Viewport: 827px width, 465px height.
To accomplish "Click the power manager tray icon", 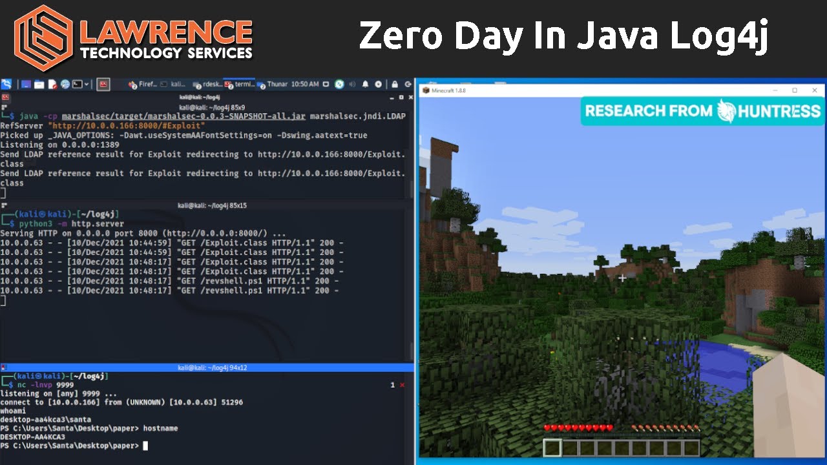I will [378, 84].
